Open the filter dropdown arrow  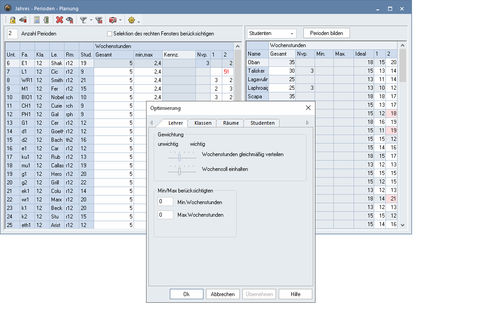pos(91,20)
